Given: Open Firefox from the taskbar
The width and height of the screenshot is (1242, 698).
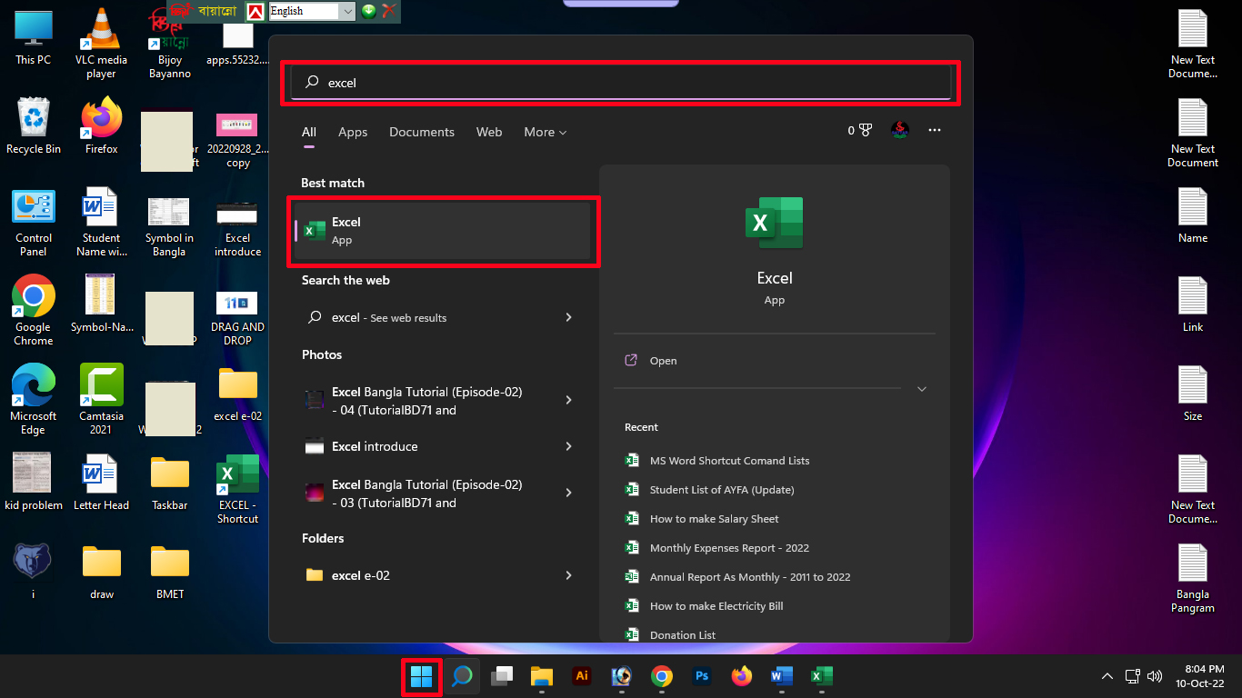Looking at the screenshot, I should point(742,676).
